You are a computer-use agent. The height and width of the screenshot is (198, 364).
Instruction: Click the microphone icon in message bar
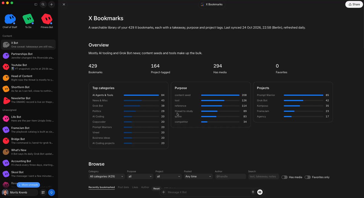coord(253,192)
